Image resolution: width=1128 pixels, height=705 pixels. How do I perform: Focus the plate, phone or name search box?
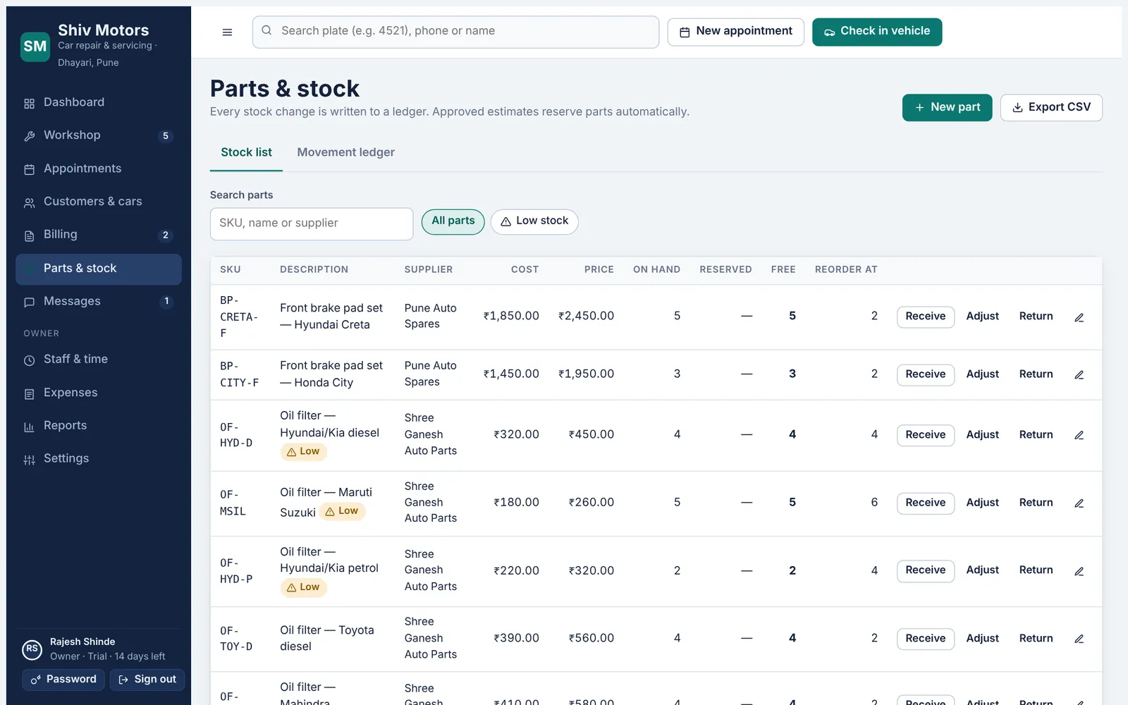click(x=455, y=32)
